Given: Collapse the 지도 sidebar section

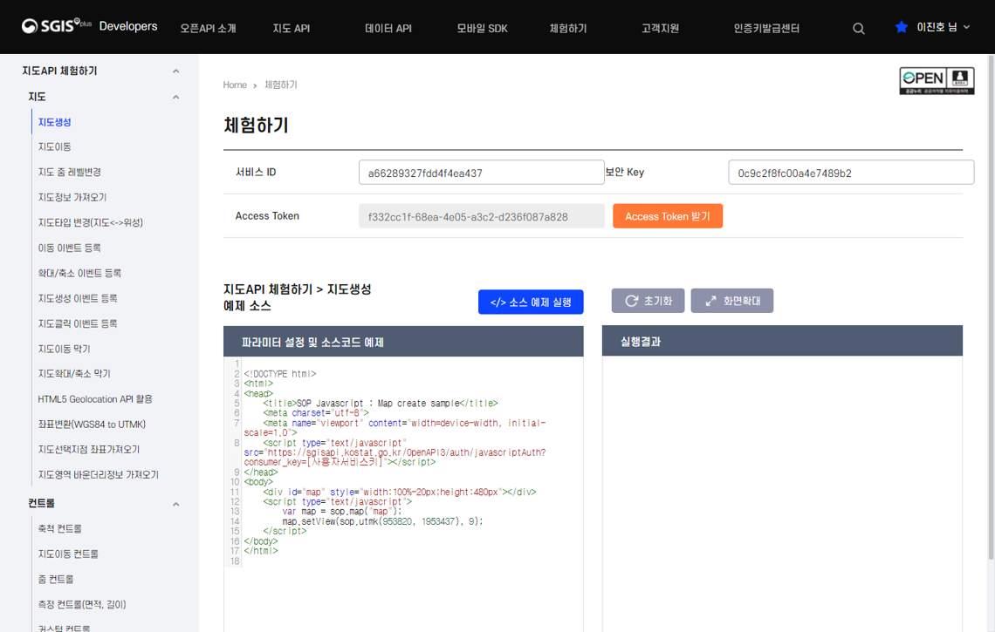Looking at the screenshot, I should tap(175, 96).
